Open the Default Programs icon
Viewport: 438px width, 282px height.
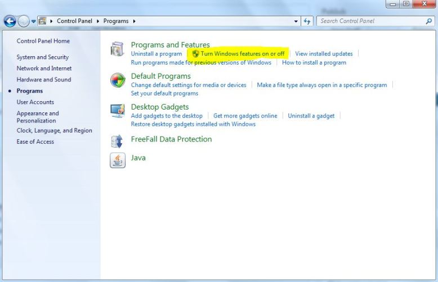point(117,80)
